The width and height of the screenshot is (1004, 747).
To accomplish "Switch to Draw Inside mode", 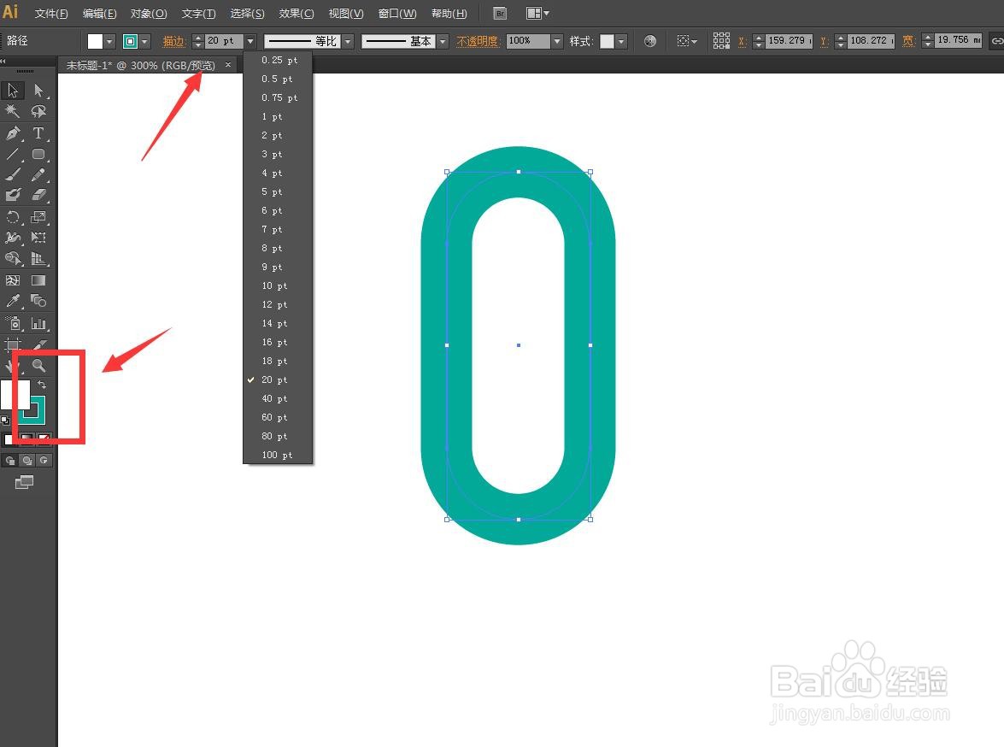I will (44, 460).
